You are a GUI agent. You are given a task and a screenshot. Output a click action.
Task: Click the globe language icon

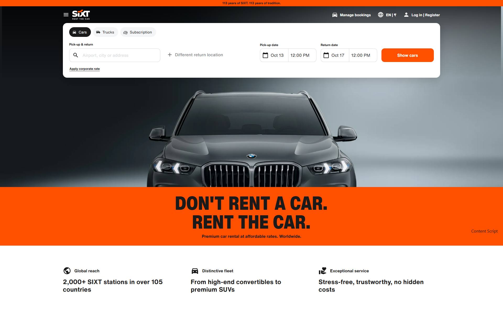click(381, 15)
